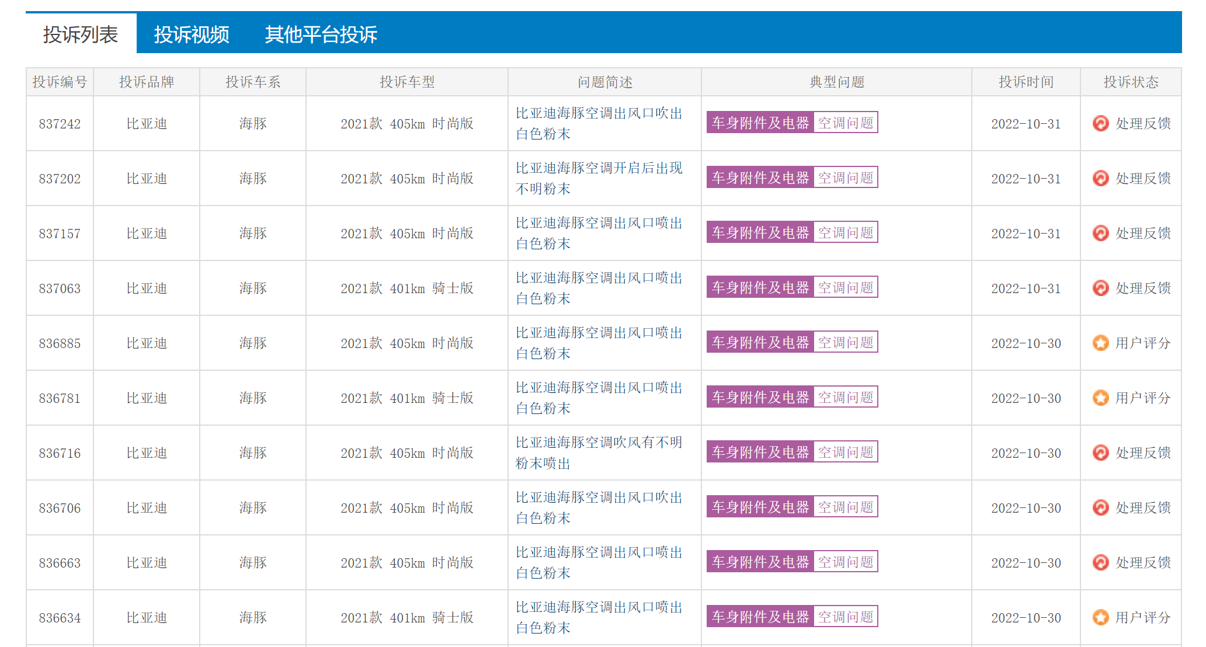Open the 其他平台投诉 tab
Screen dimensions: 1206x647
click(x=321, y=34)
